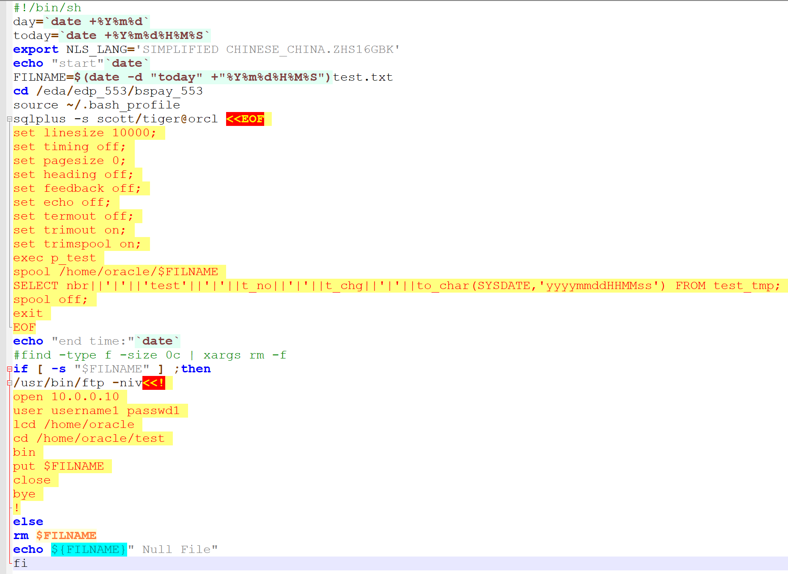Click the NLS_LANG string value
The width and height of the screenshot is (788, 574).
click(x=268, y=50)
